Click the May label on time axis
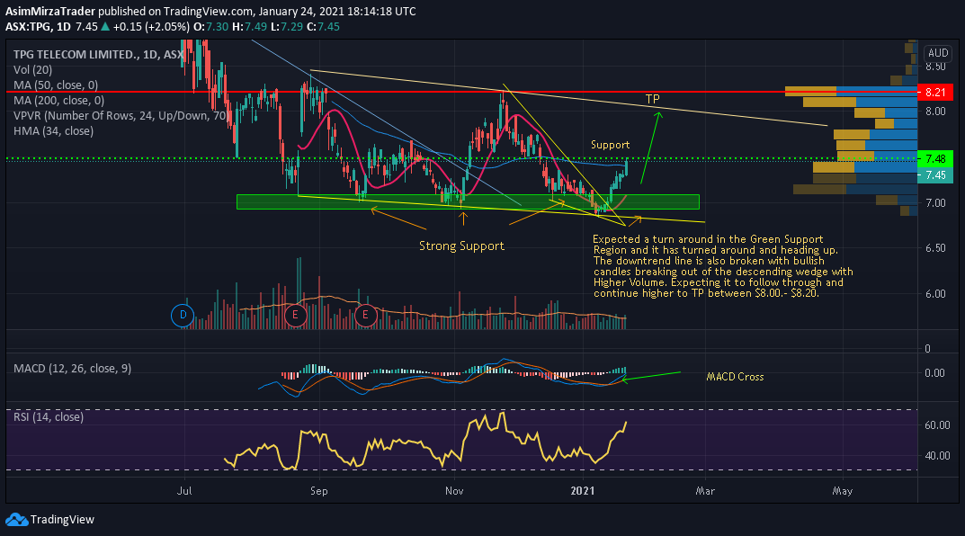This screenshot has width=965, height=536. point(843,491)
